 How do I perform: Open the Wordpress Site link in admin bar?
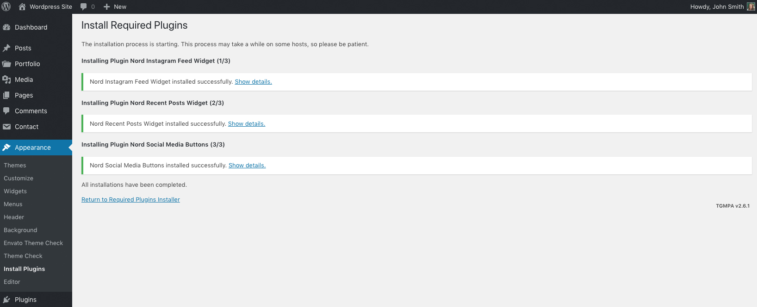(51, 6)
